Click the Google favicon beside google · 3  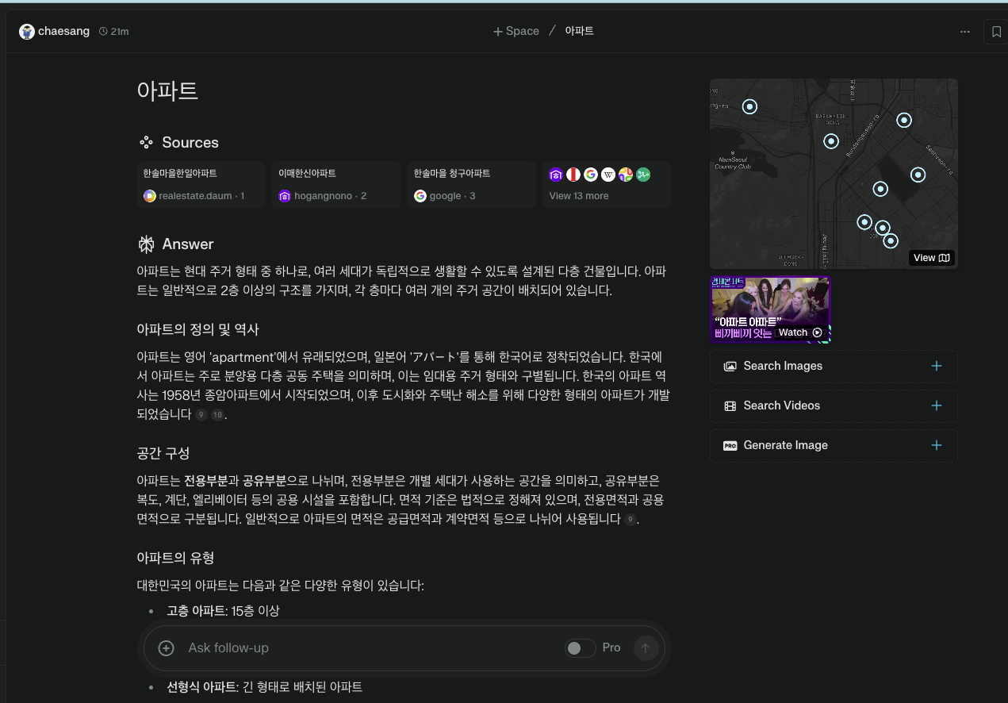[x=420, y=196]
